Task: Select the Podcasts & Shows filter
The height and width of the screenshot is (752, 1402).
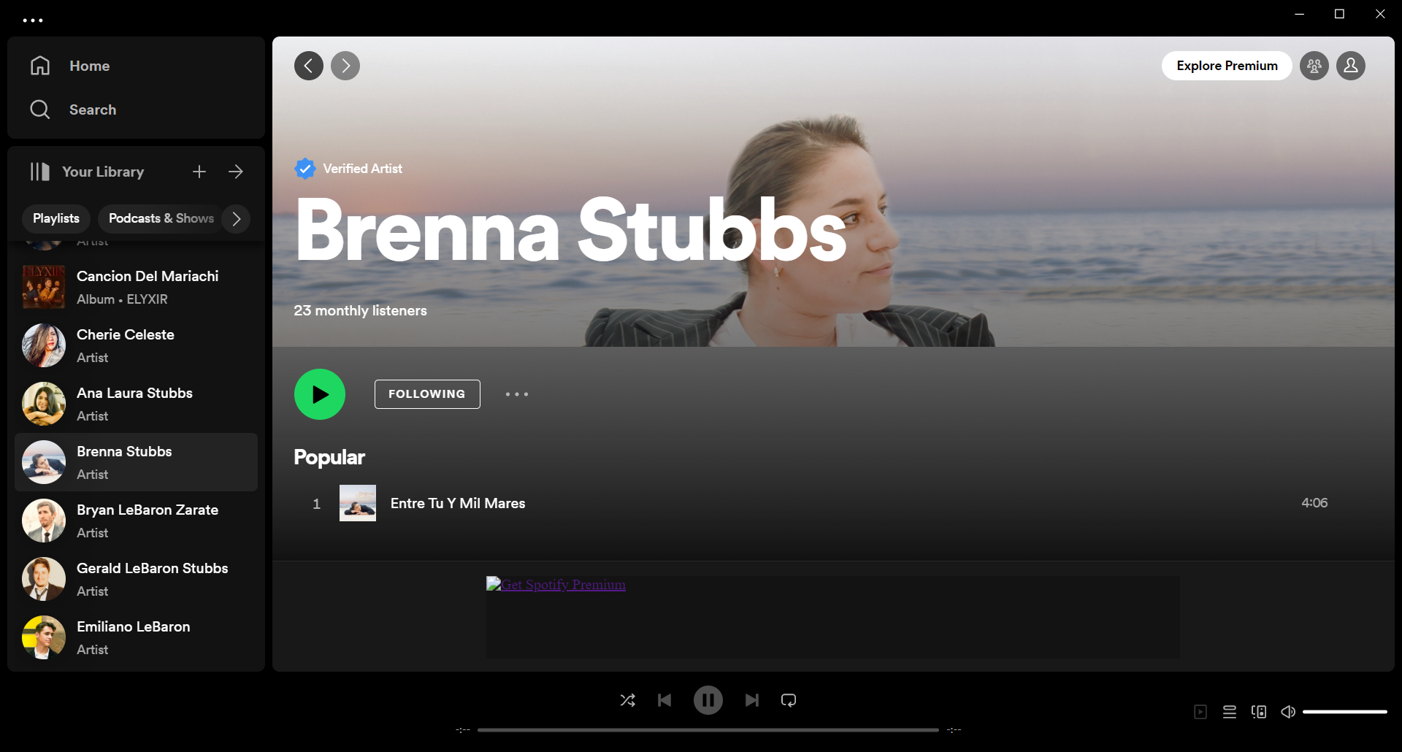Action: [161, 218]
